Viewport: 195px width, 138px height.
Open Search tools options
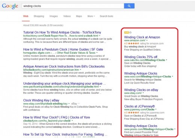click(x=106, y=16)
